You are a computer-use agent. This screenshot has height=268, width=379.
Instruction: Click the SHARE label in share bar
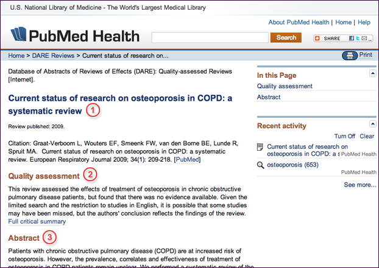coord(332,38)
